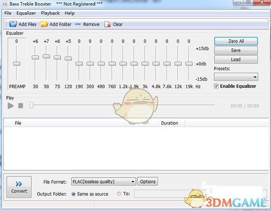
Task: Click the 50 Hz band slider handle
Action: 47,56
